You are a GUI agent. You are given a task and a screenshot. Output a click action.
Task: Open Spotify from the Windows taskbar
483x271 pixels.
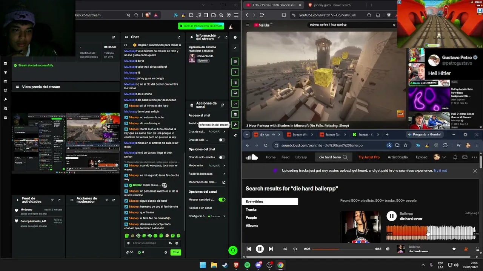247,265
